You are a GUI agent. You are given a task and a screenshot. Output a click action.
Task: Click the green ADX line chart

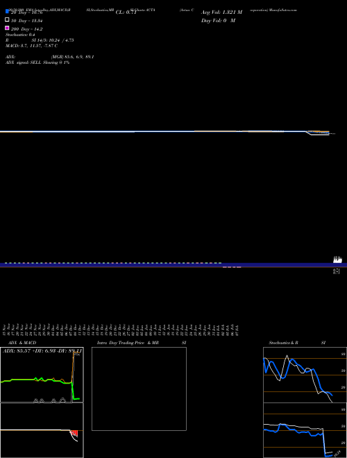point(42,375)
